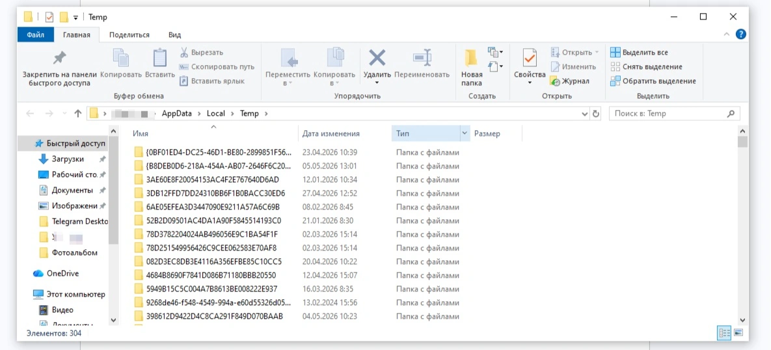Click the Копировать ribbon icon
The image size is (771, 350).
(121, 57)
